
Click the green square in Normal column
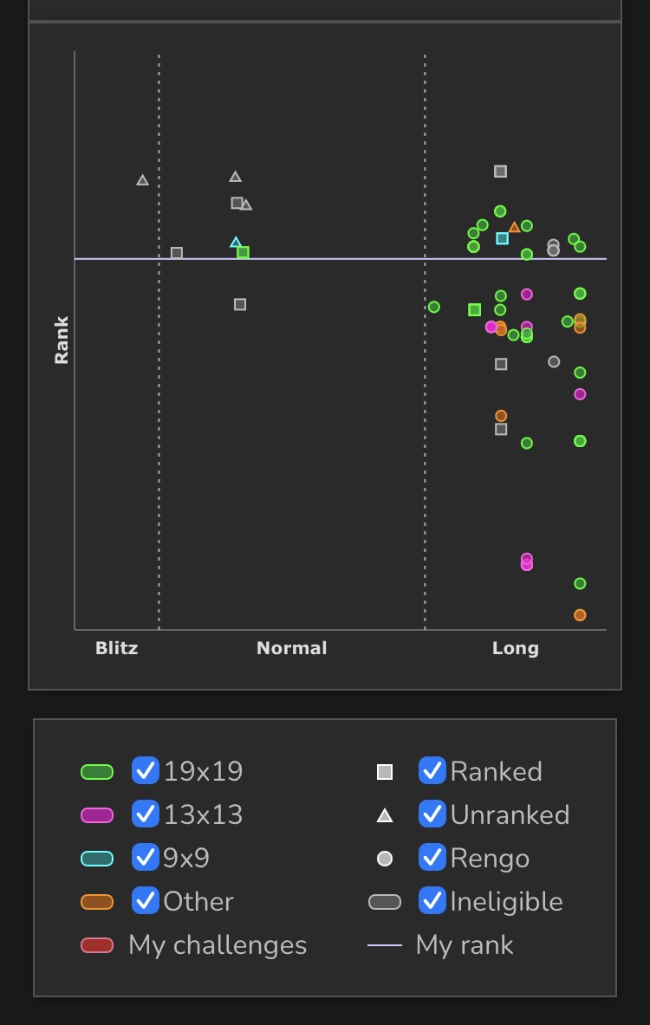pos(244,252)
